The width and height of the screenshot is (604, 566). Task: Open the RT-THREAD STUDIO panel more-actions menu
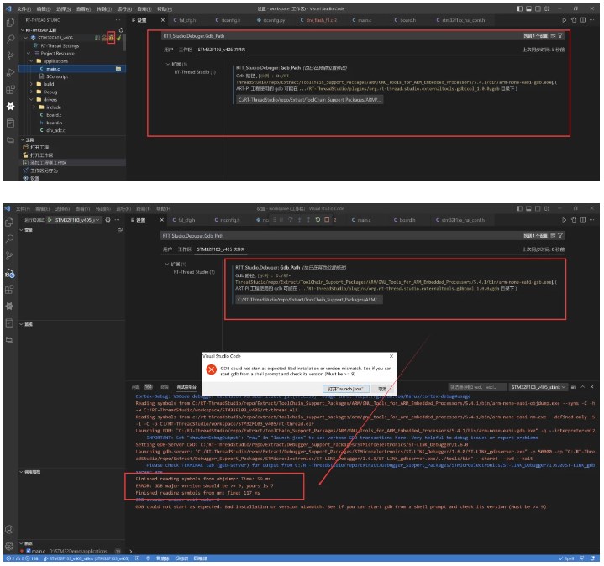pyautogui.click(x=118, y=20)
